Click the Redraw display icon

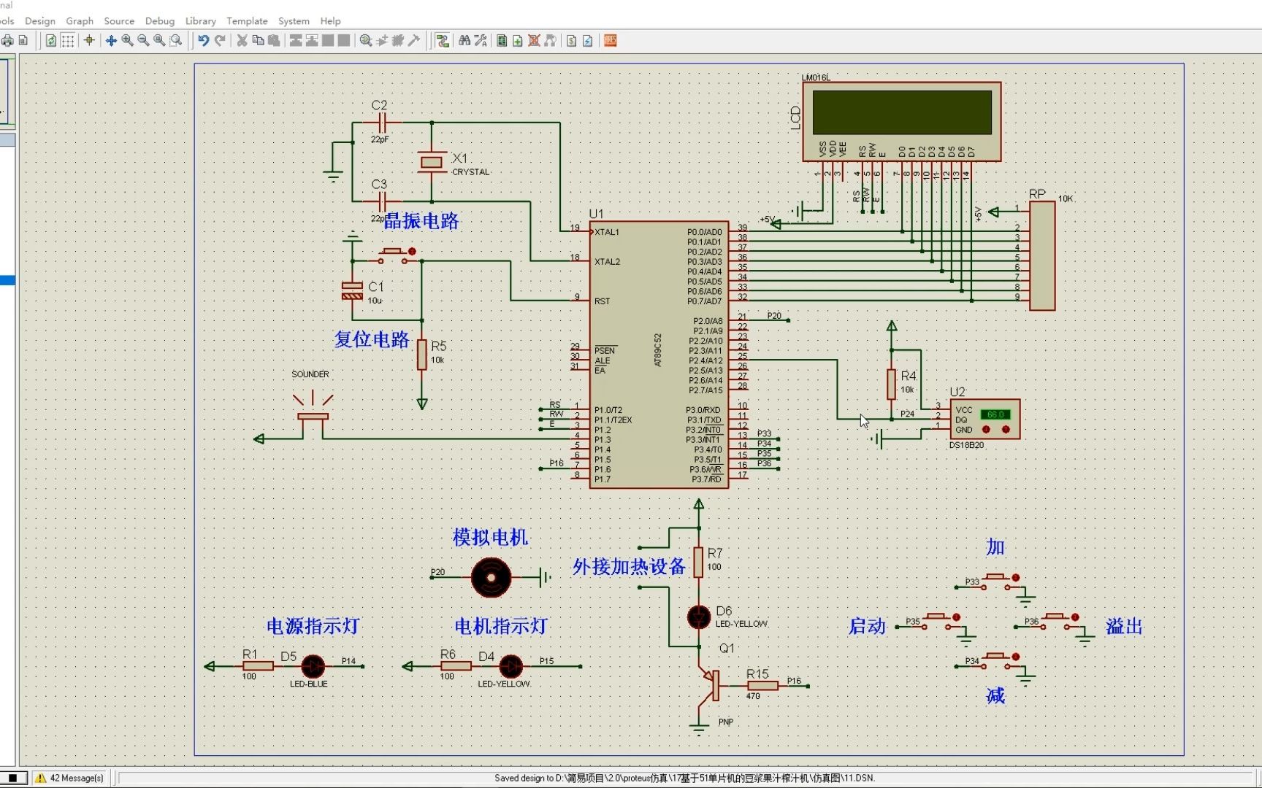point(51,41)
